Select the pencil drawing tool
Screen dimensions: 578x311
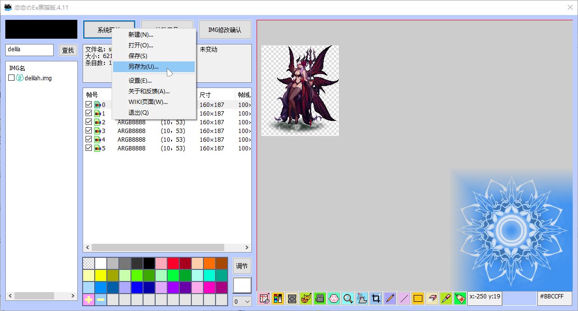tap(390, 298)
